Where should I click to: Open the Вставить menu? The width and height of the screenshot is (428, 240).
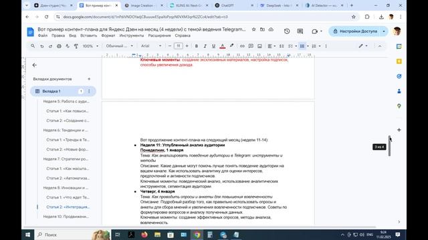pyautogui.click(x=89, y=35)
